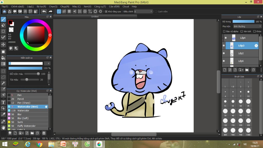
Task: Hide layer Lớp6
Action: [x=224, y=61]
